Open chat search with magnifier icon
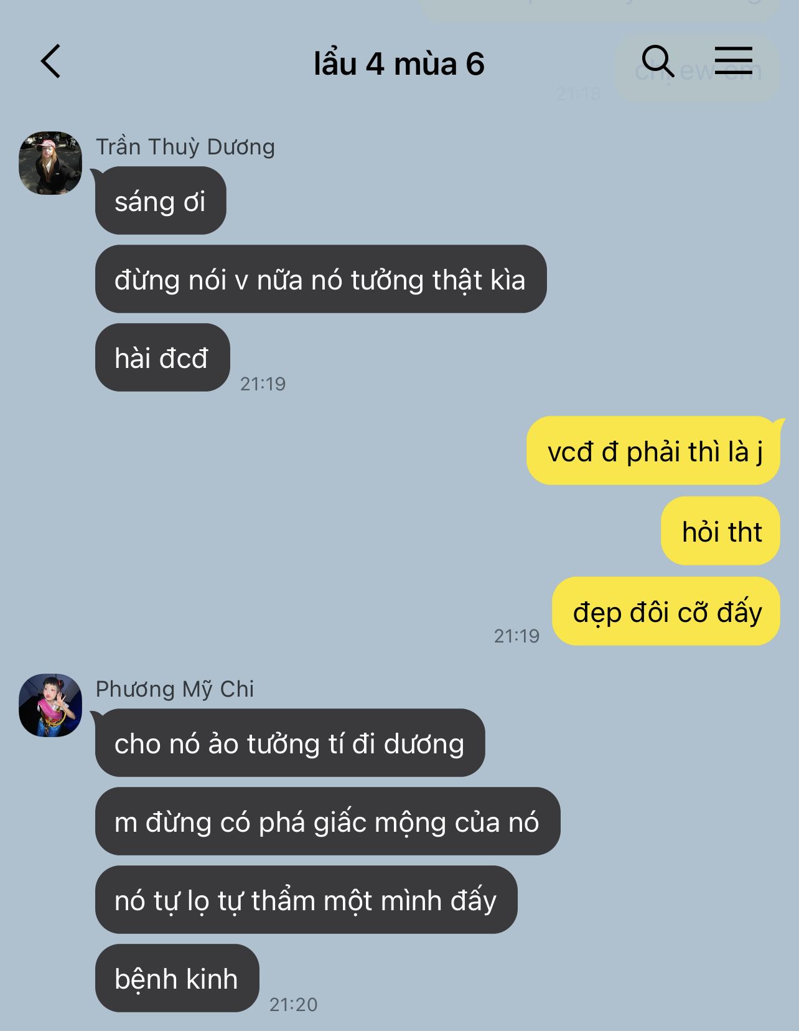799x1031 pixels. (x=658, y=61)
